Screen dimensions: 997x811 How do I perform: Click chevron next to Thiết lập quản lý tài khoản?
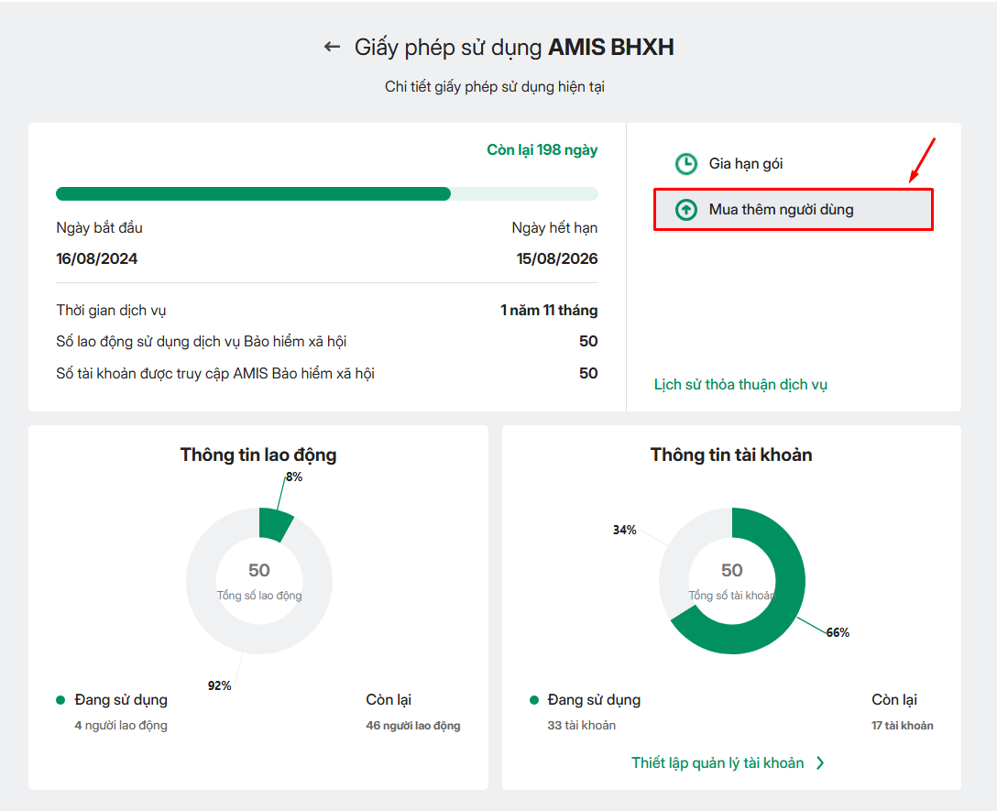(820, 763)
